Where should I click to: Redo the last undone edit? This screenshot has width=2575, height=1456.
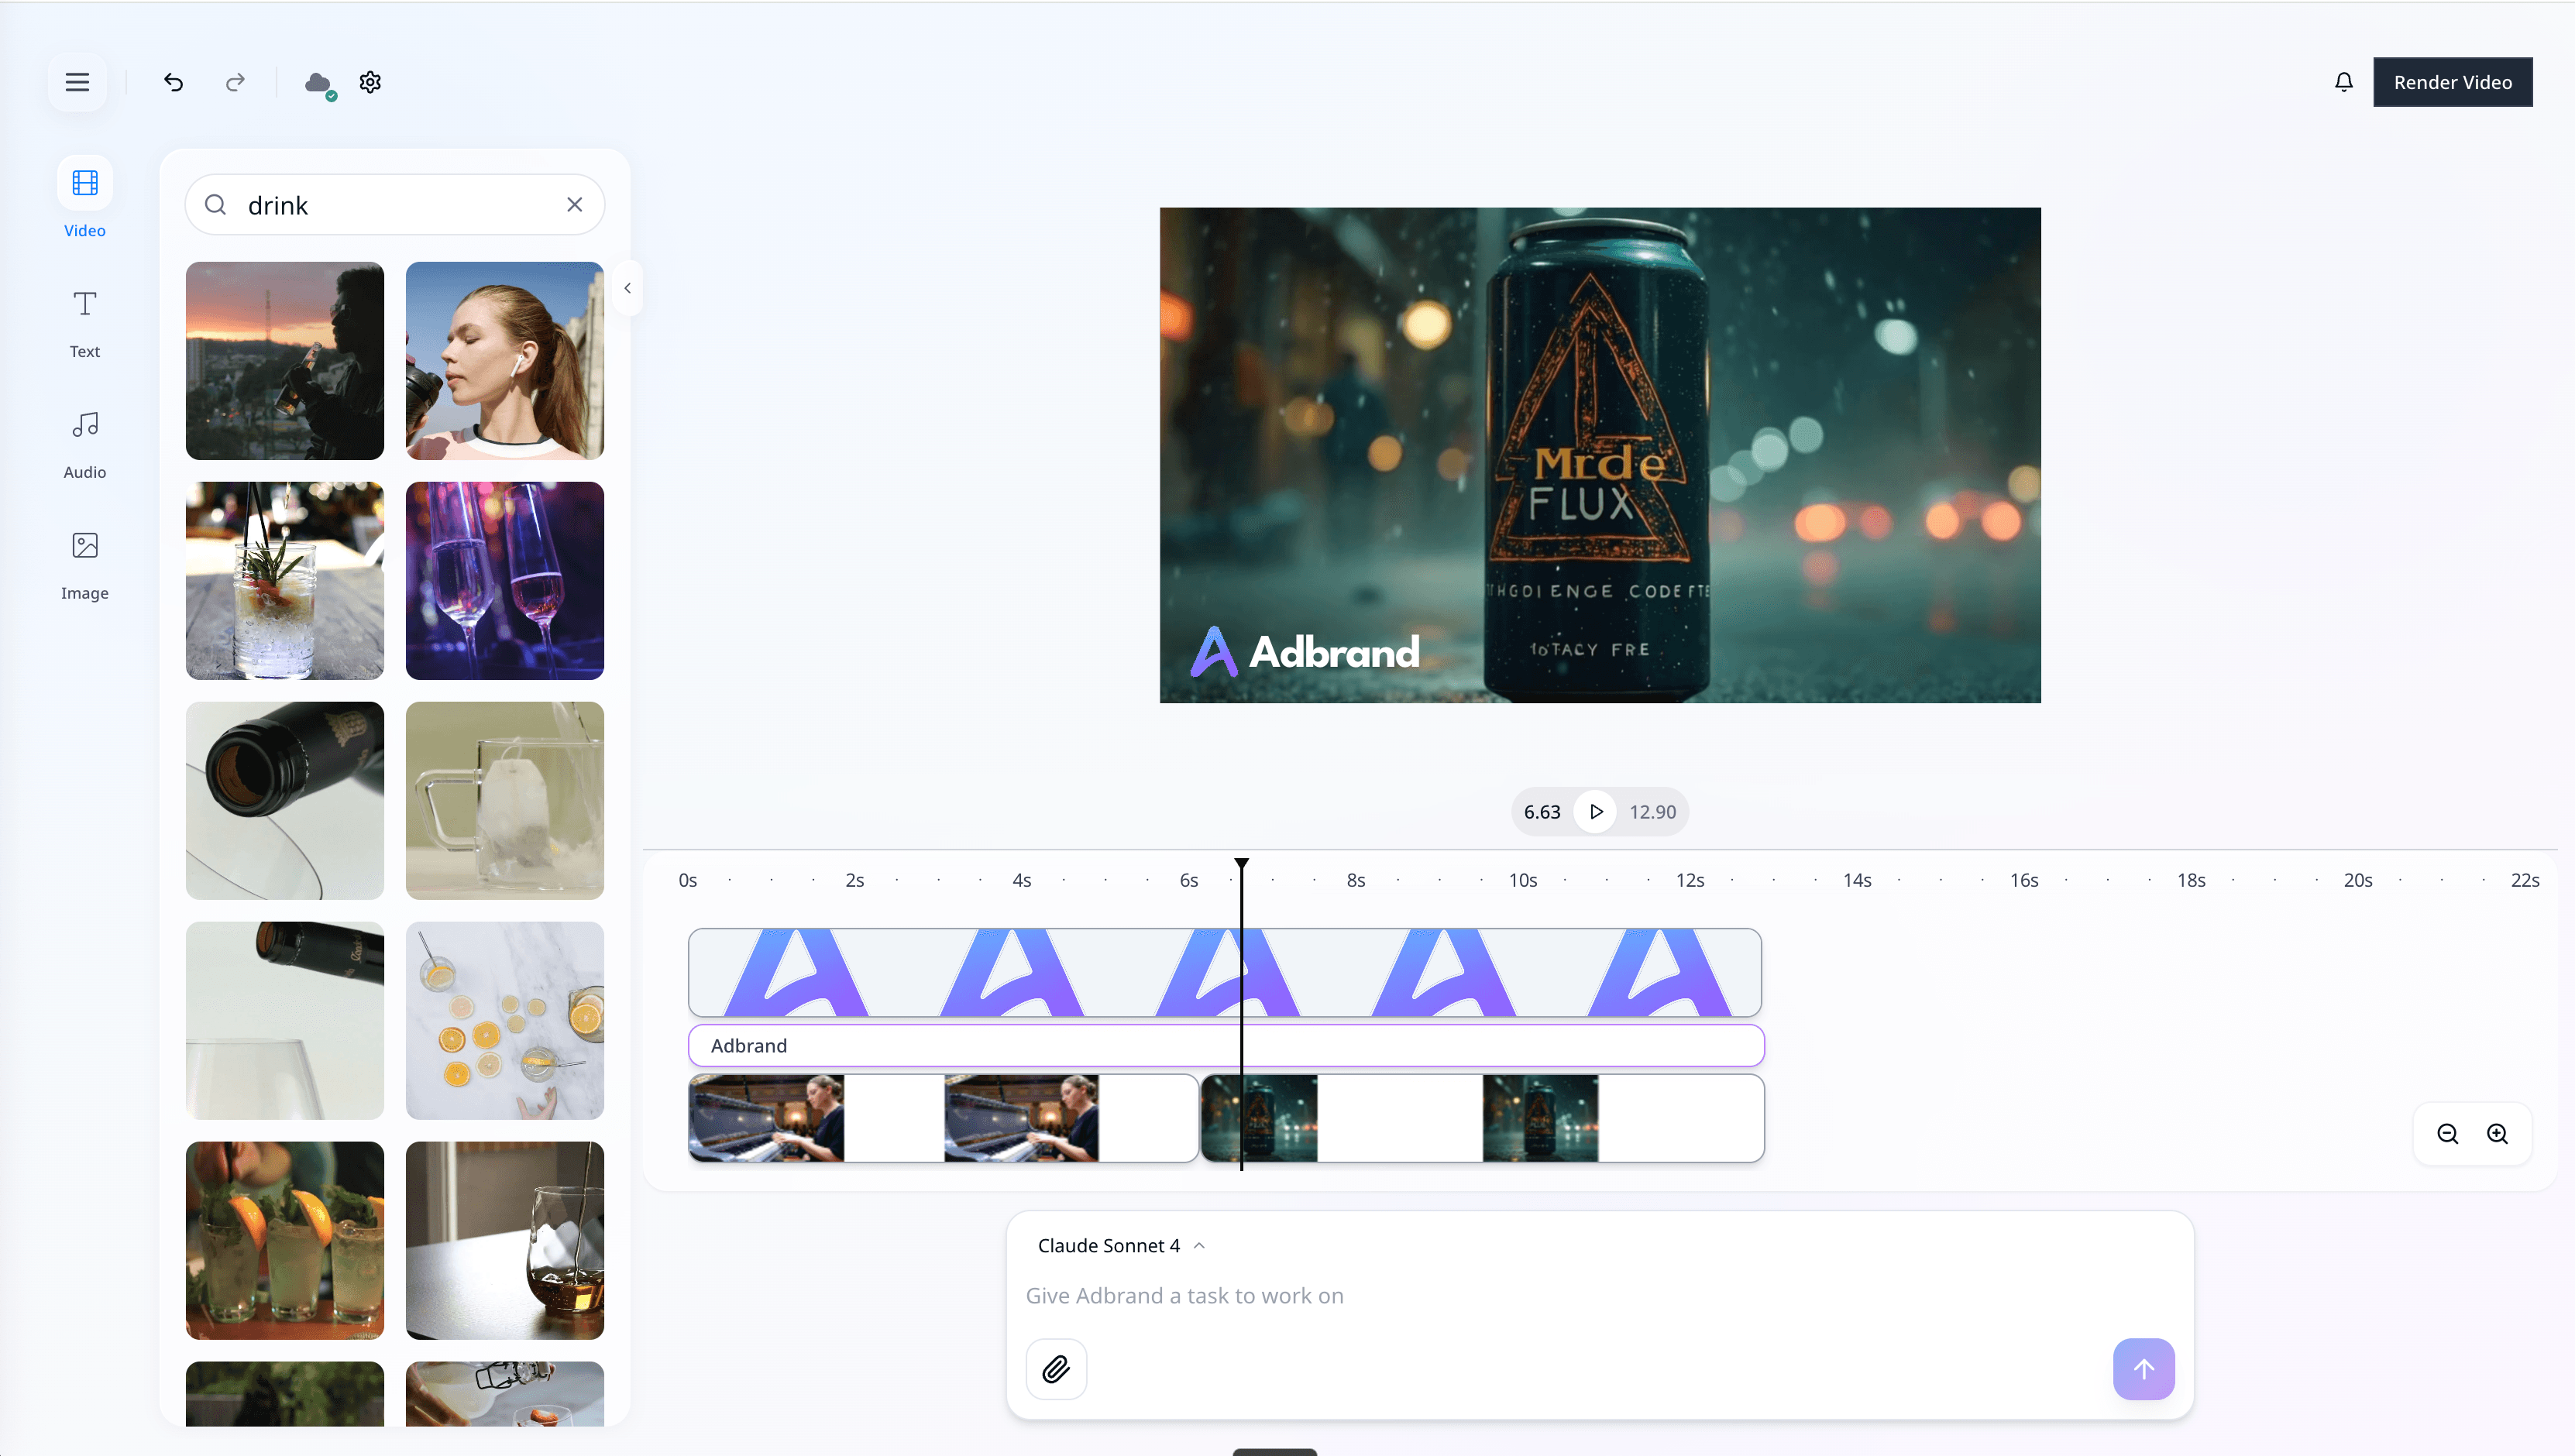coord(235,82)
